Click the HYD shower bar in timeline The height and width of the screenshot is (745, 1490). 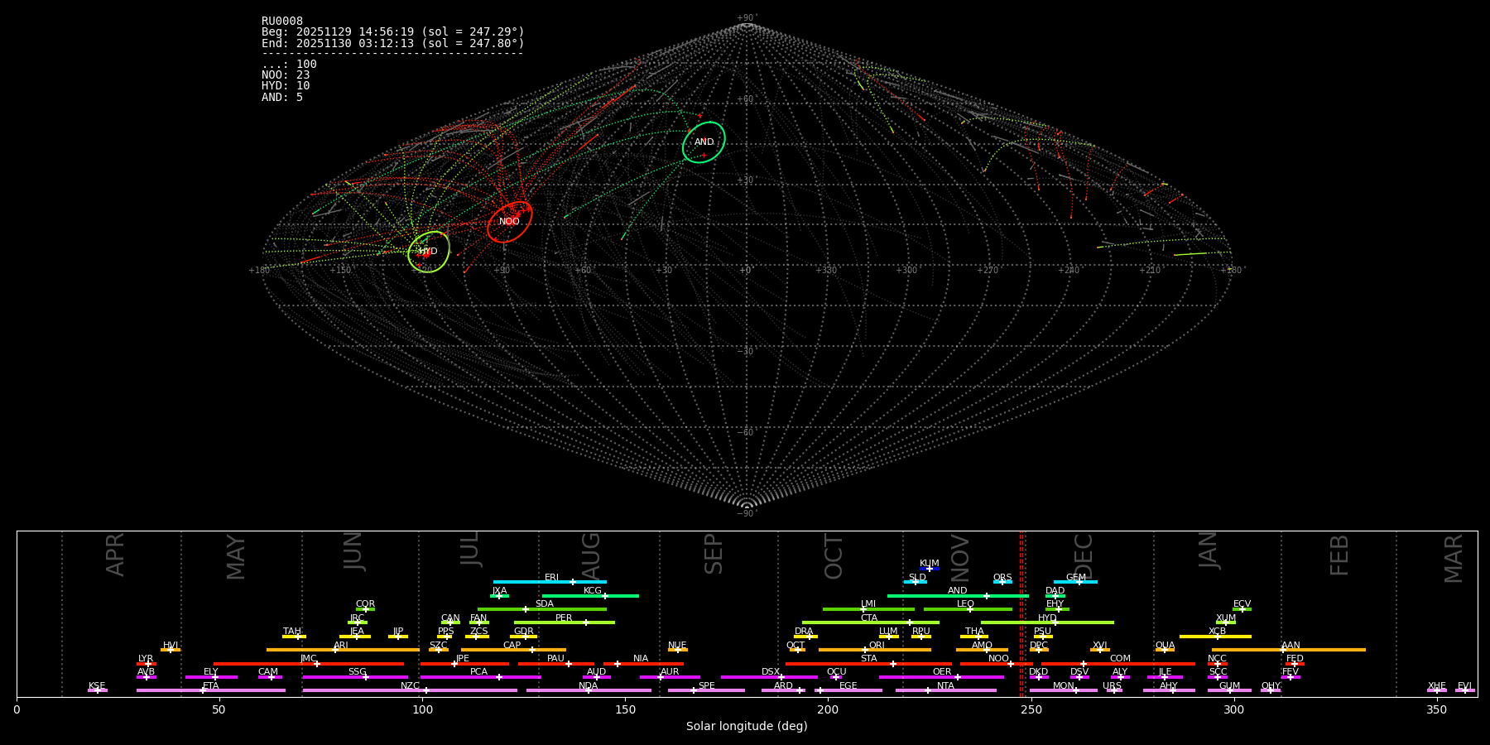[1047, 622]
